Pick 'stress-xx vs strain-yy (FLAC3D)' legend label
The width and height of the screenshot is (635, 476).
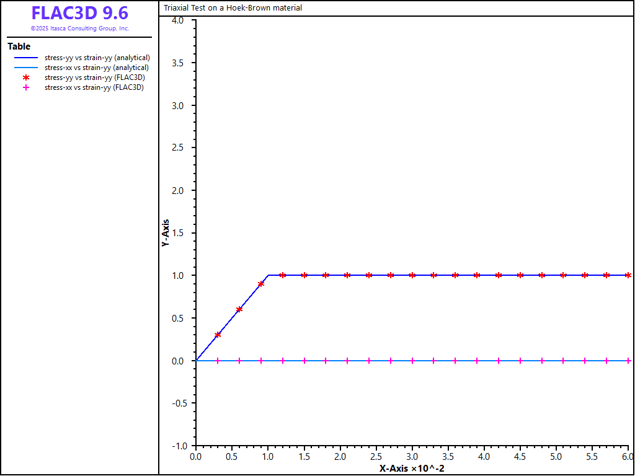coord(94,87)
